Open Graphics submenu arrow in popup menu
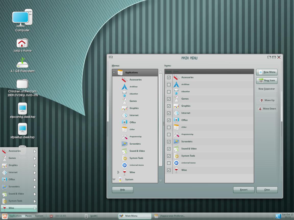Image resolution: width=294 pixels, height=220 pixels. pyautogui.click(x=35, y=165)
